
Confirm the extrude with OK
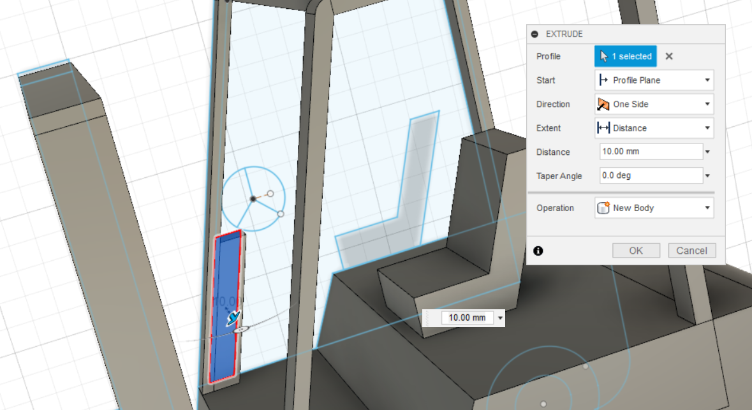pos(636,251)
